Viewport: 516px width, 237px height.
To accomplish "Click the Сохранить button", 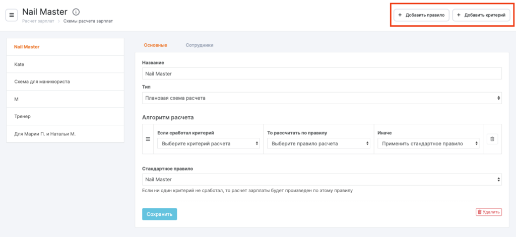I will coord(159,214).
